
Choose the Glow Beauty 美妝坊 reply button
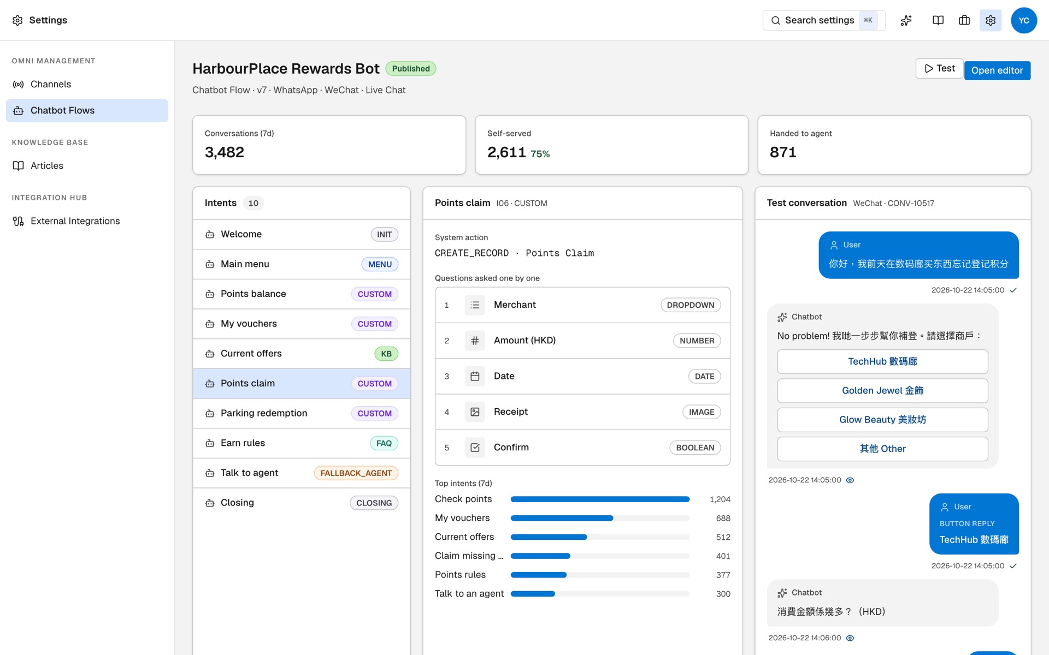882,420
